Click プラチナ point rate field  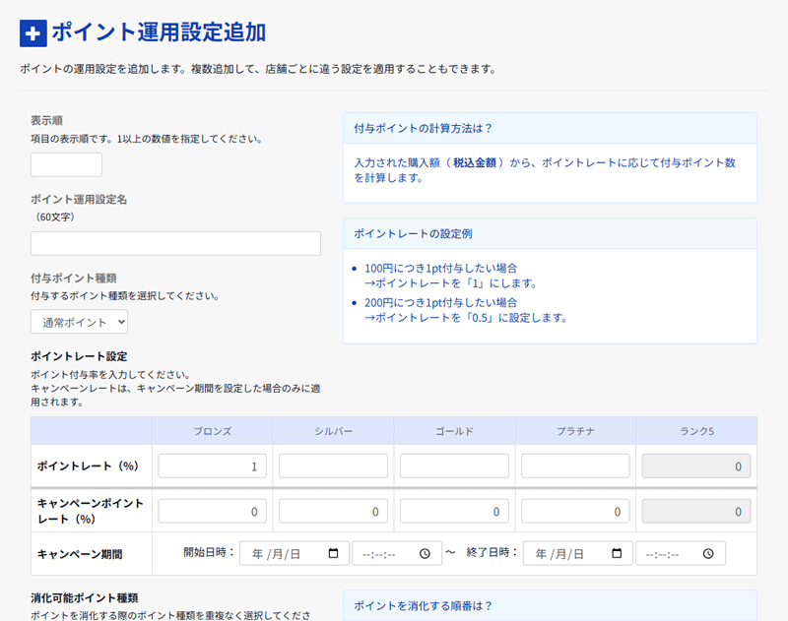[x=575, y=466]
